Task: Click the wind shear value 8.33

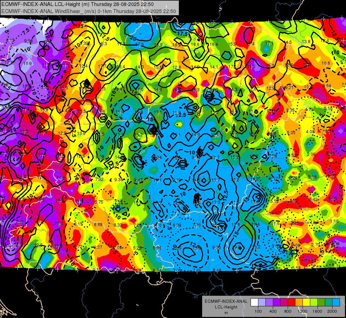Action: coord(118,225)
